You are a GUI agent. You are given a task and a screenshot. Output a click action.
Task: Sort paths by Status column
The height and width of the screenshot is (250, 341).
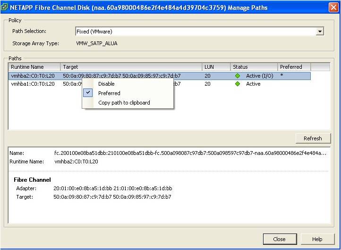tap(254, 67)
